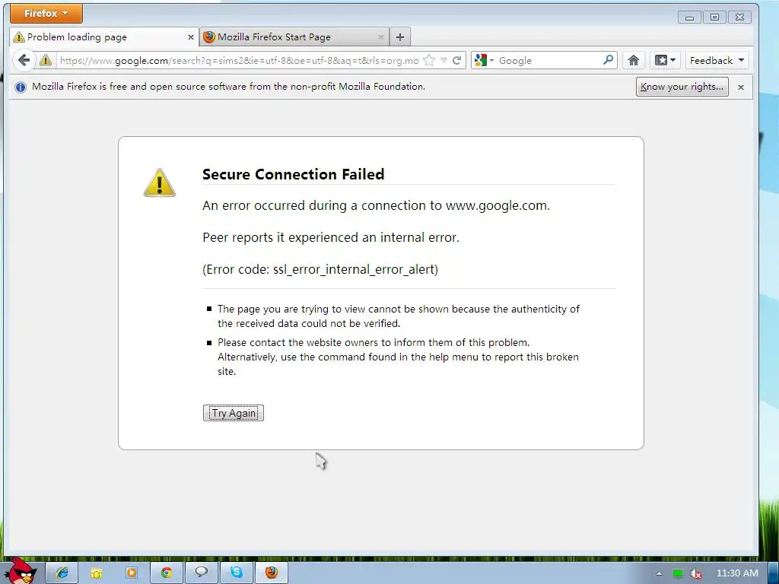The height and width of the screenshot is (584, 779).
Task: Click the warning site identity icon in the URL bar
Action: pyautogui.click(x=46, y=61)
